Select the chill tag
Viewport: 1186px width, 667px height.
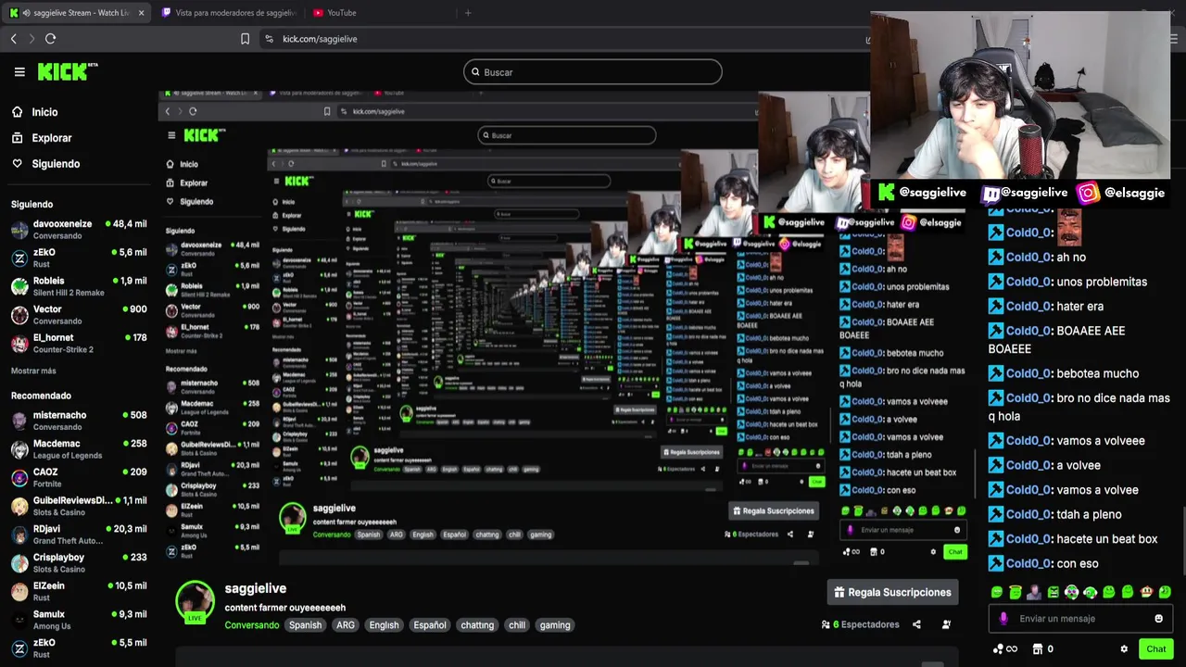click(517, 625)
